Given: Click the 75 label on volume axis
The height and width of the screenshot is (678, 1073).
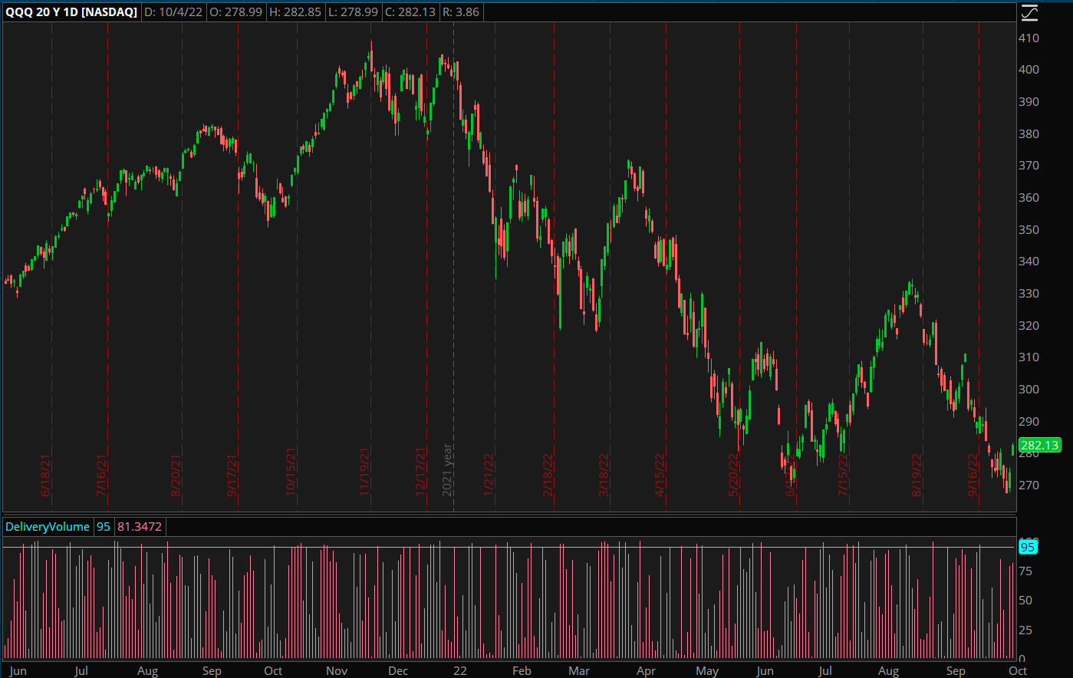Looking at the screenshot, I should 1025,571.
